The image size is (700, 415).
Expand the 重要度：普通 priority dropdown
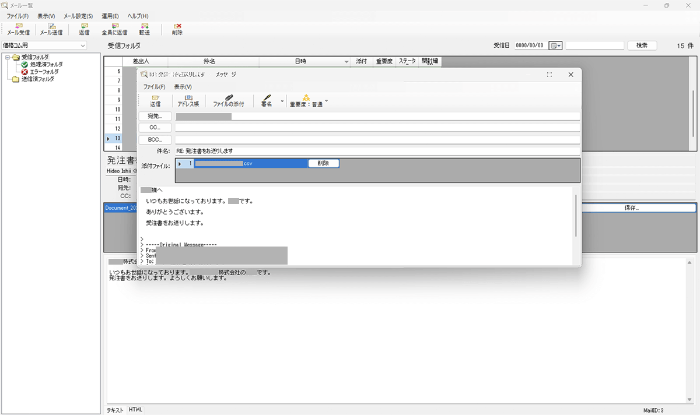[x=327, y=101]
